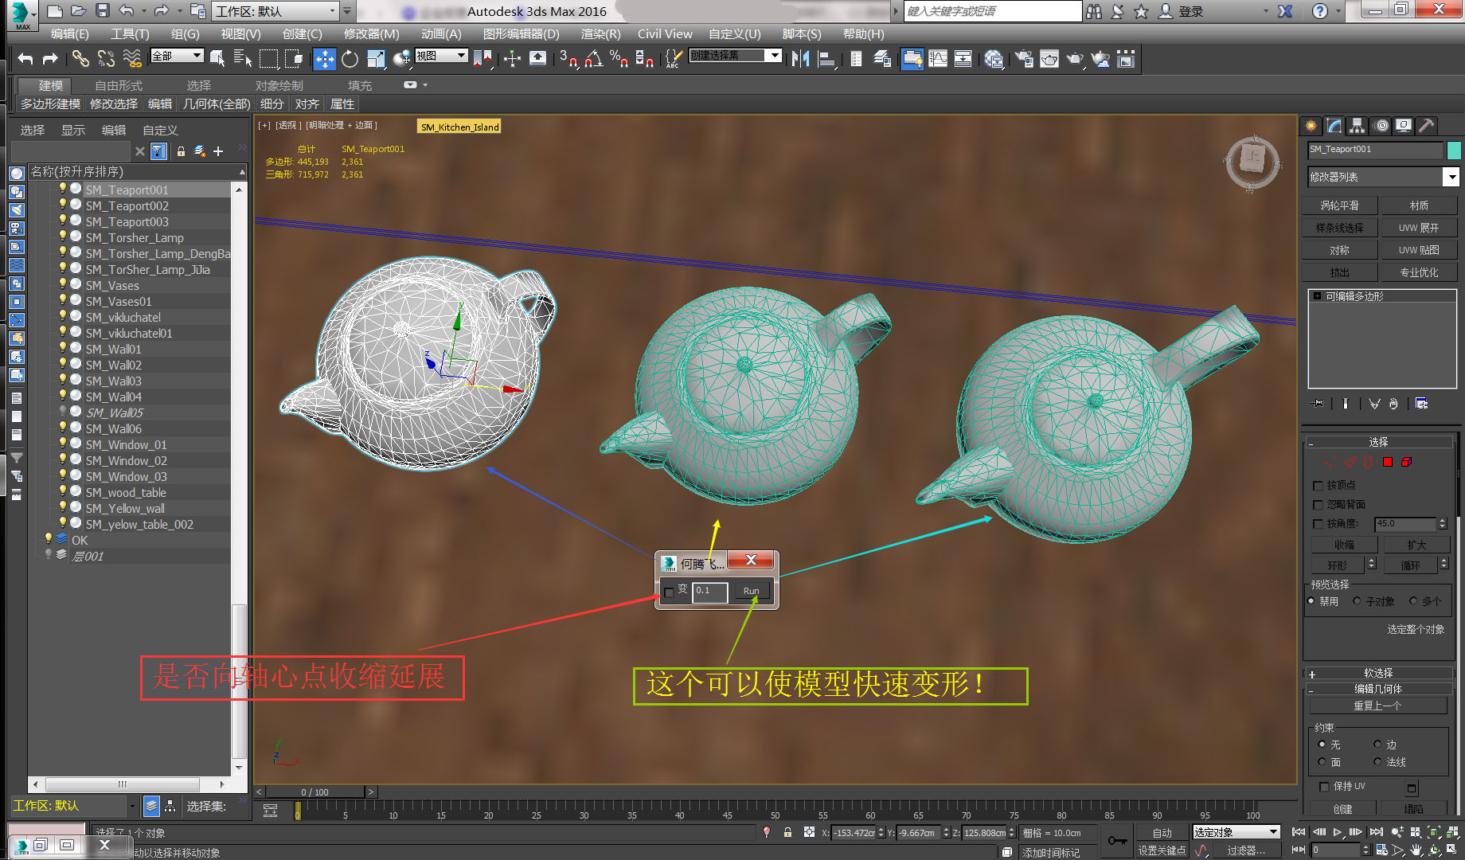Open the 选定对象 key filter dropdown
Image resolution: width=1465 pixels, height=860 pixels.
(1236, 832)
